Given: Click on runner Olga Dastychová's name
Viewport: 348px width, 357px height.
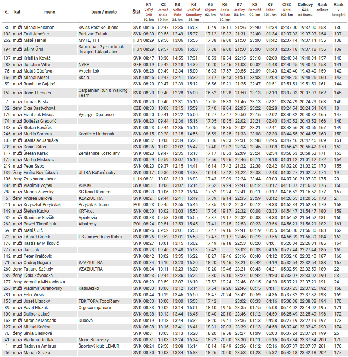Looking at the screenshot, I should (39, 108).
